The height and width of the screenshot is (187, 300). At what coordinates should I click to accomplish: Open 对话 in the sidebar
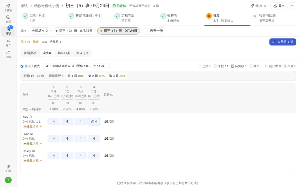pyautogui.click(x=8, y=19)
